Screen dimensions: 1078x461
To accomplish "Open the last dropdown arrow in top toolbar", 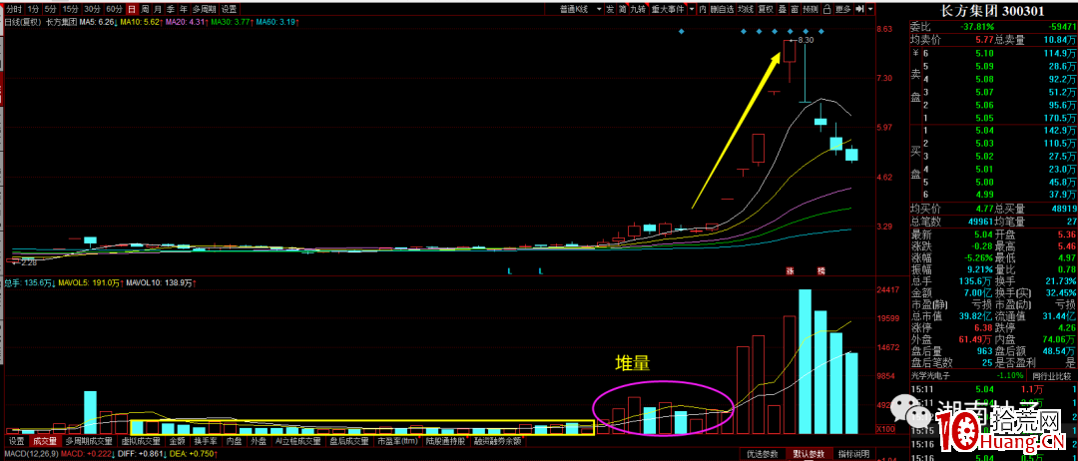I will (x=870, y=9).
